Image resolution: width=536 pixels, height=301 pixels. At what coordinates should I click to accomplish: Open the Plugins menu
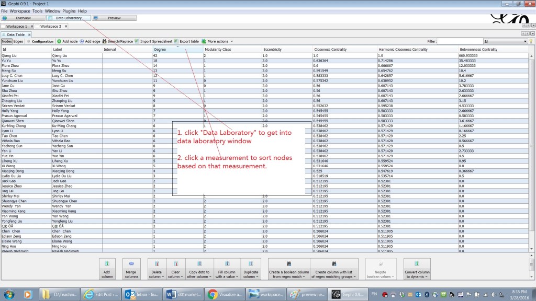point(70,11)
